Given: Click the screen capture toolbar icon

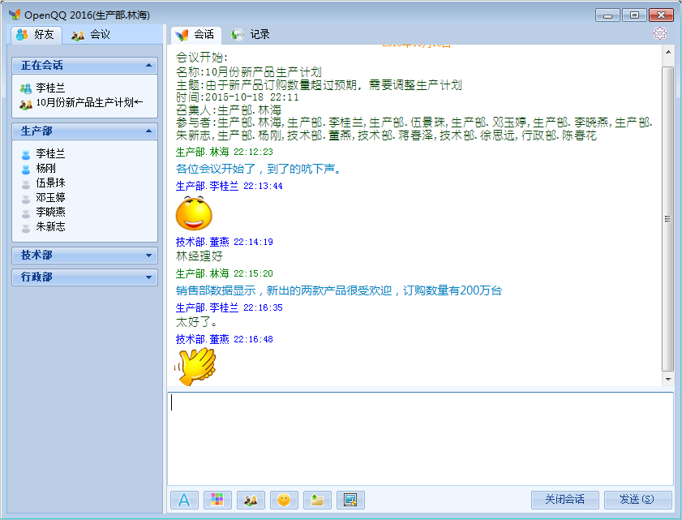Looking at the screenshot, I should [350, 500].
